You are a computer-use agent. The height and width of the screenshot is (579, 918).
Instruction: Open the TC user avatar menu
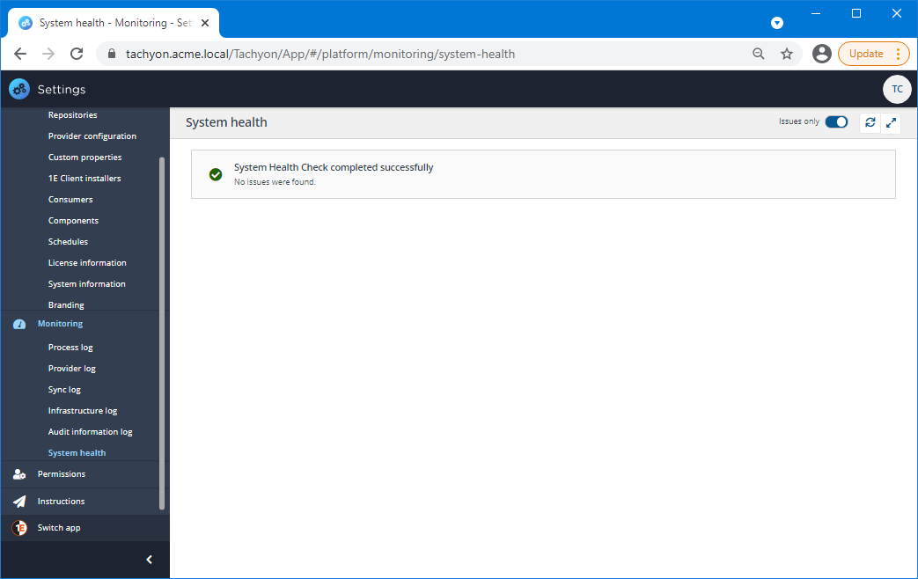[x=897, y=89]
